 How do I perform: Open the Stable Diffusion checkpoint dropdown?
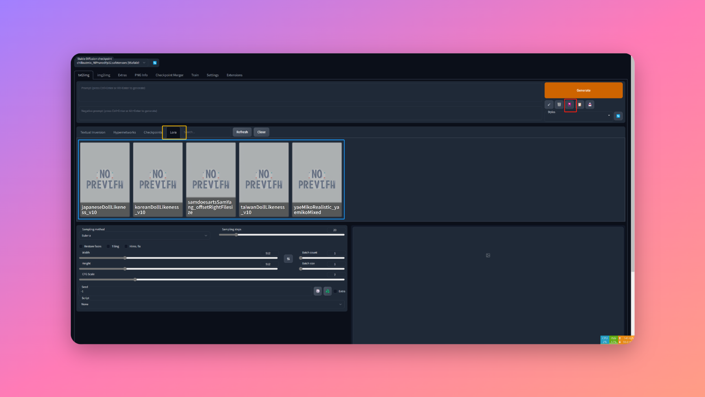[111, 63]
